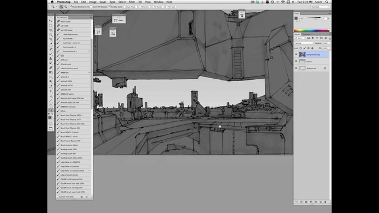This screenshot has width=379, height=213.
Task: Click the lock all icon in Layers
Action: (x=312, y=48)
